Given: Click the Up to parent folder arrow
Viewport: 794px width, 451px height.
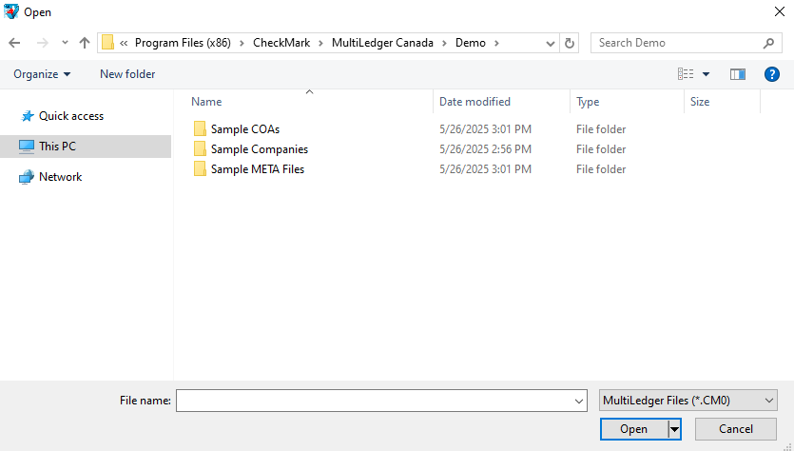Looking at the screenshot, I should click(x=85, y=43).
